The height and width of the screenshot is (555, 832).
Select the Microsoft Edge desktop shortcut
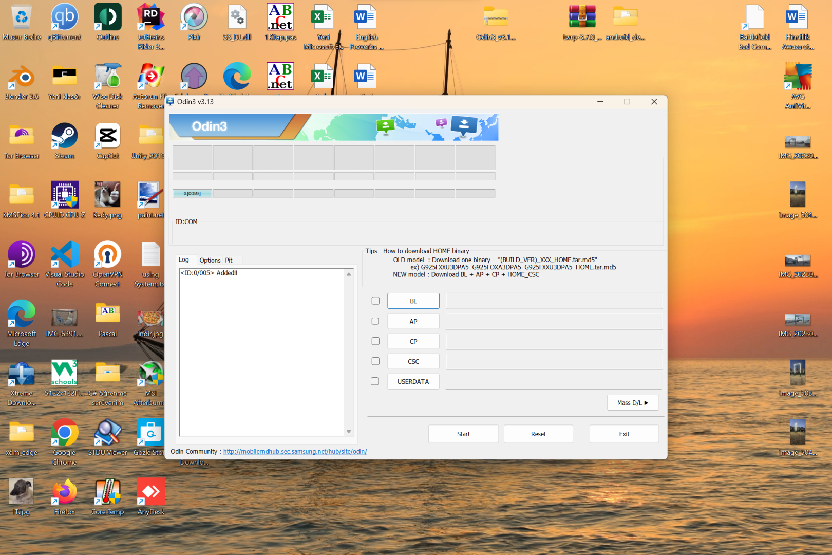tap(22, 323)
